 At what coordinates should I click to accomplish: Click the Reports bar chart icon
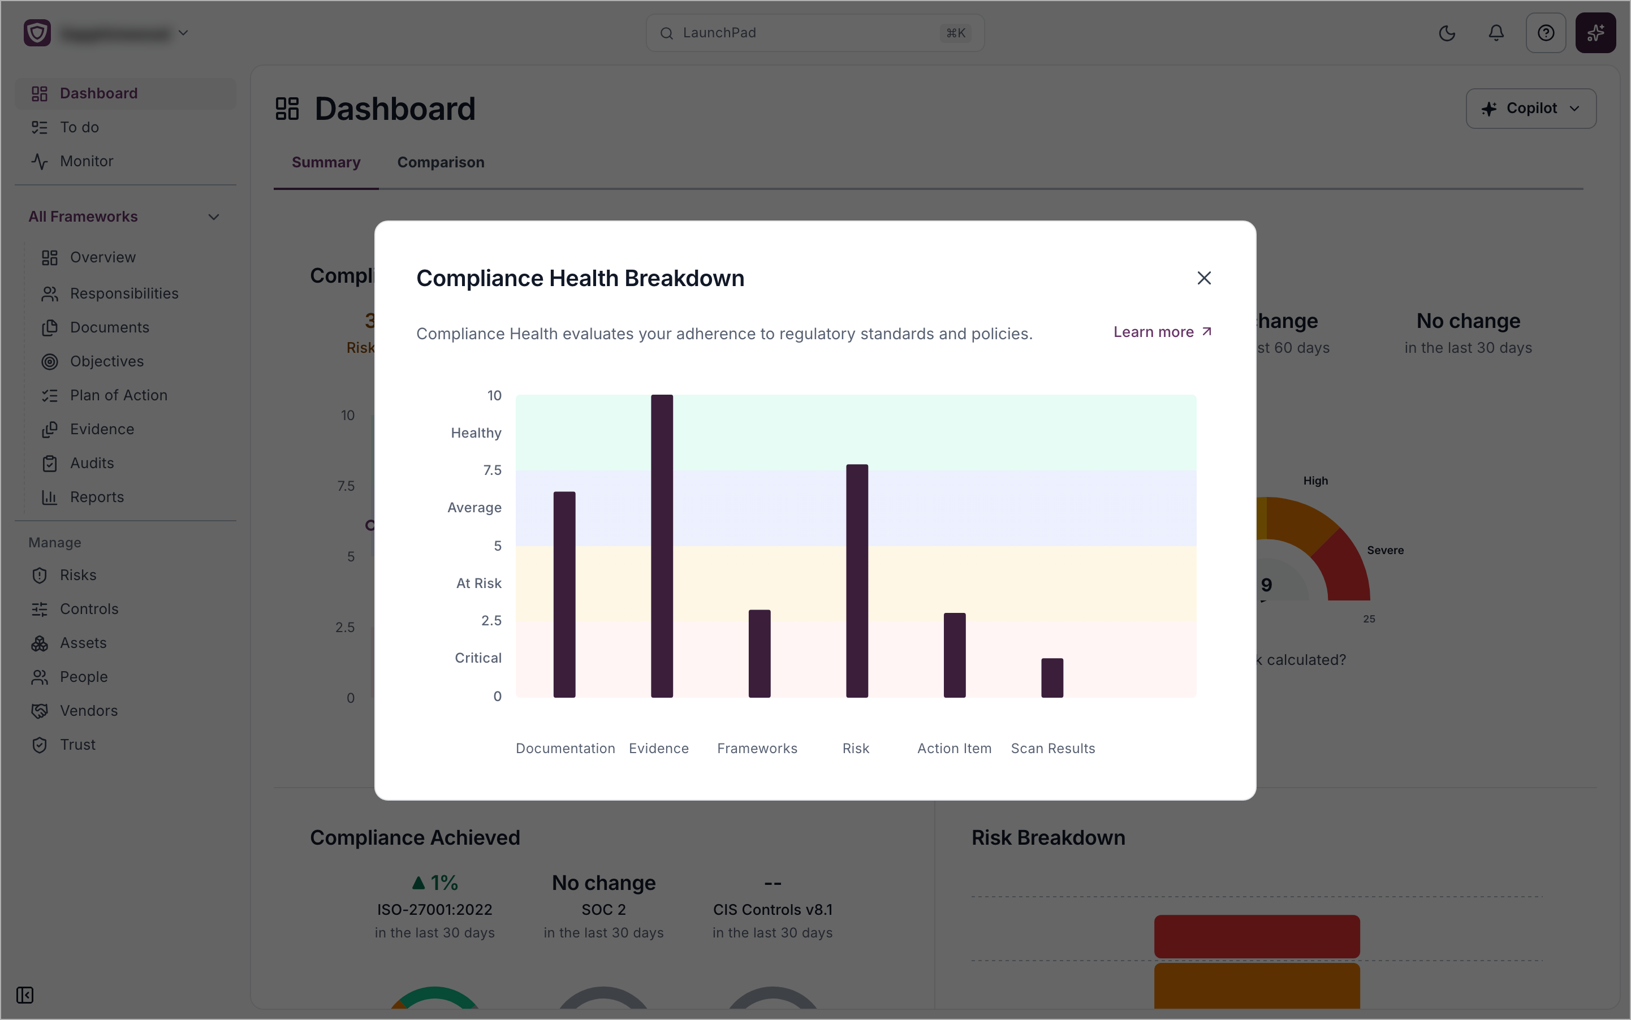[49, 497]
